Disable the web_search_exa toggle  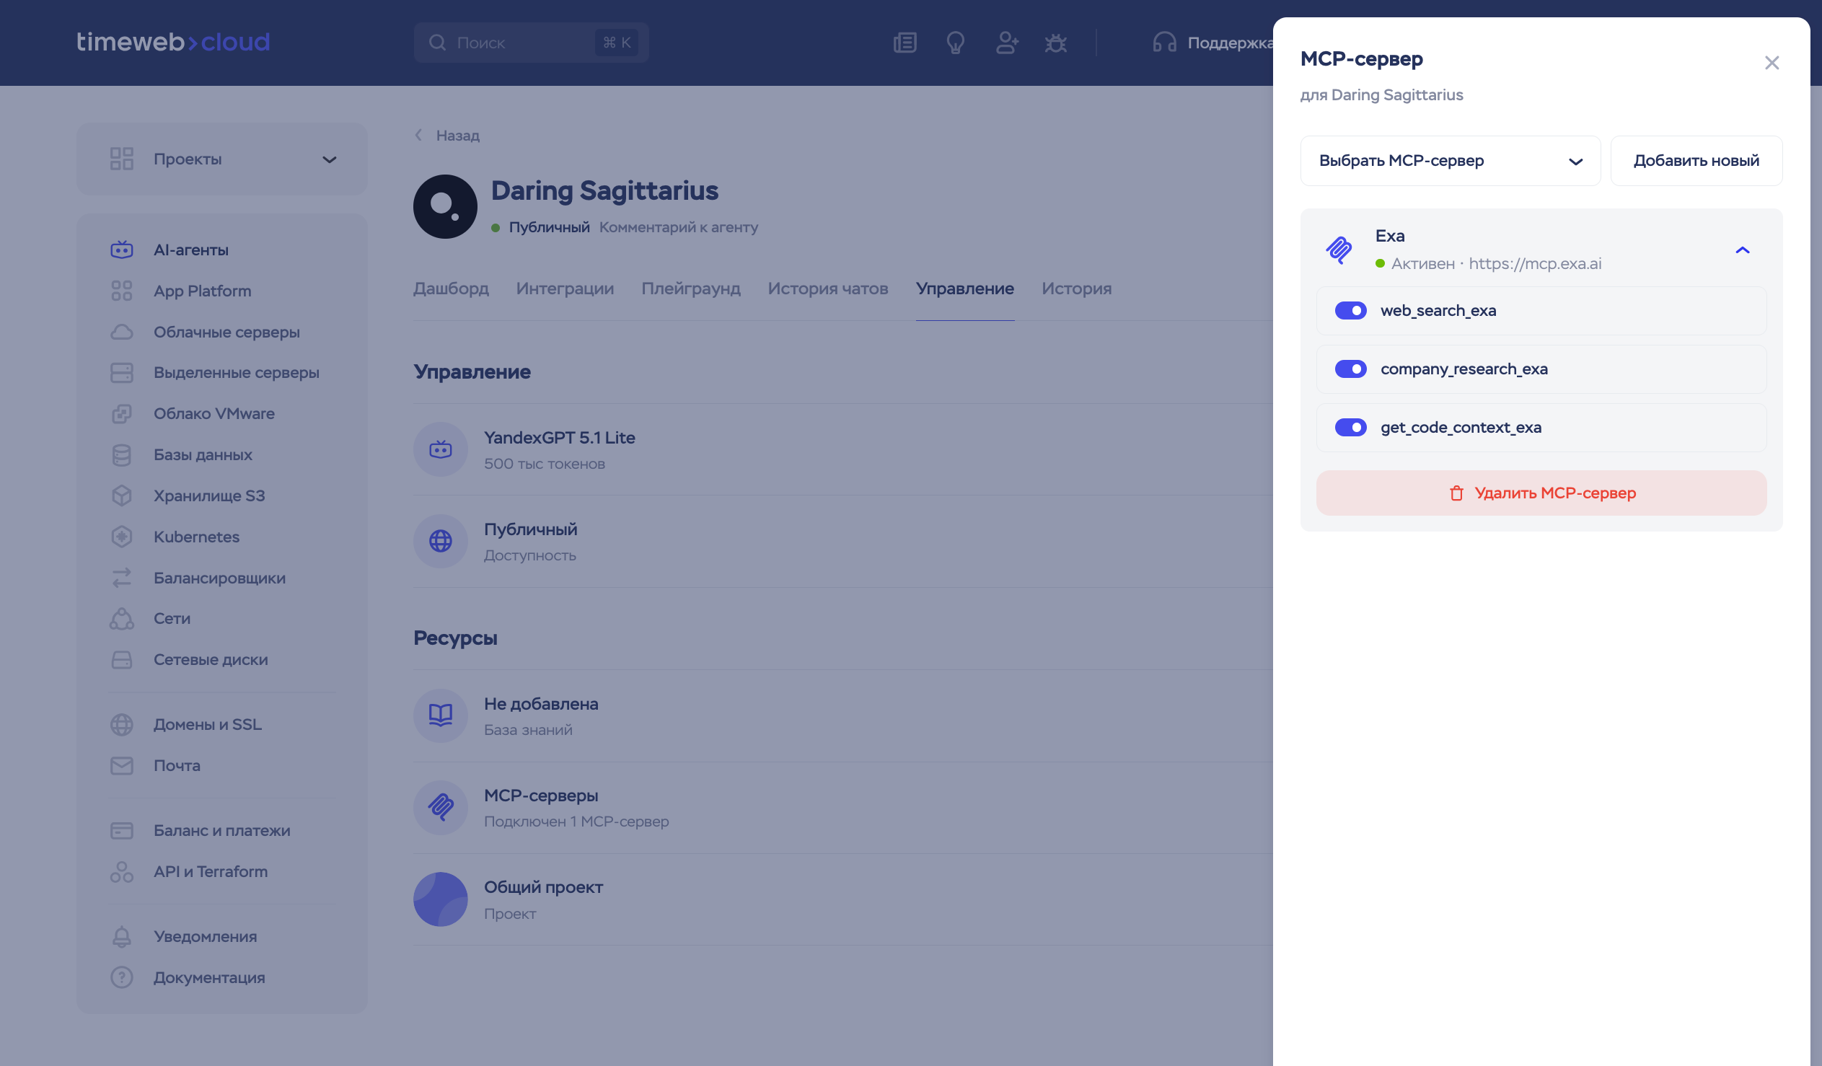pos(1350,310)
